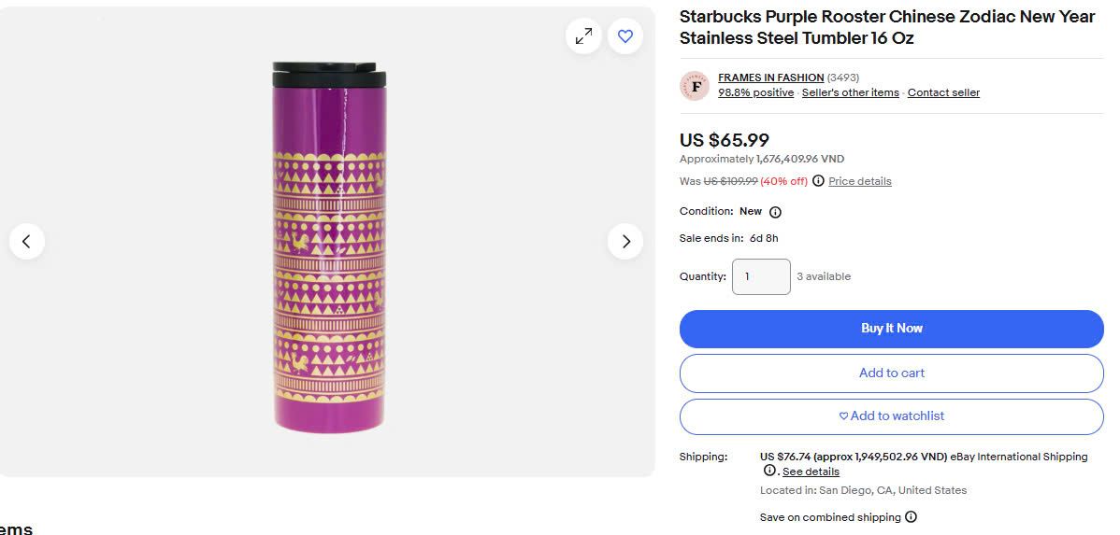View the 98.8% positive feedback link
Viewport: 1120px width, 535px height.
pyautogui.click(x=755, y=92)
